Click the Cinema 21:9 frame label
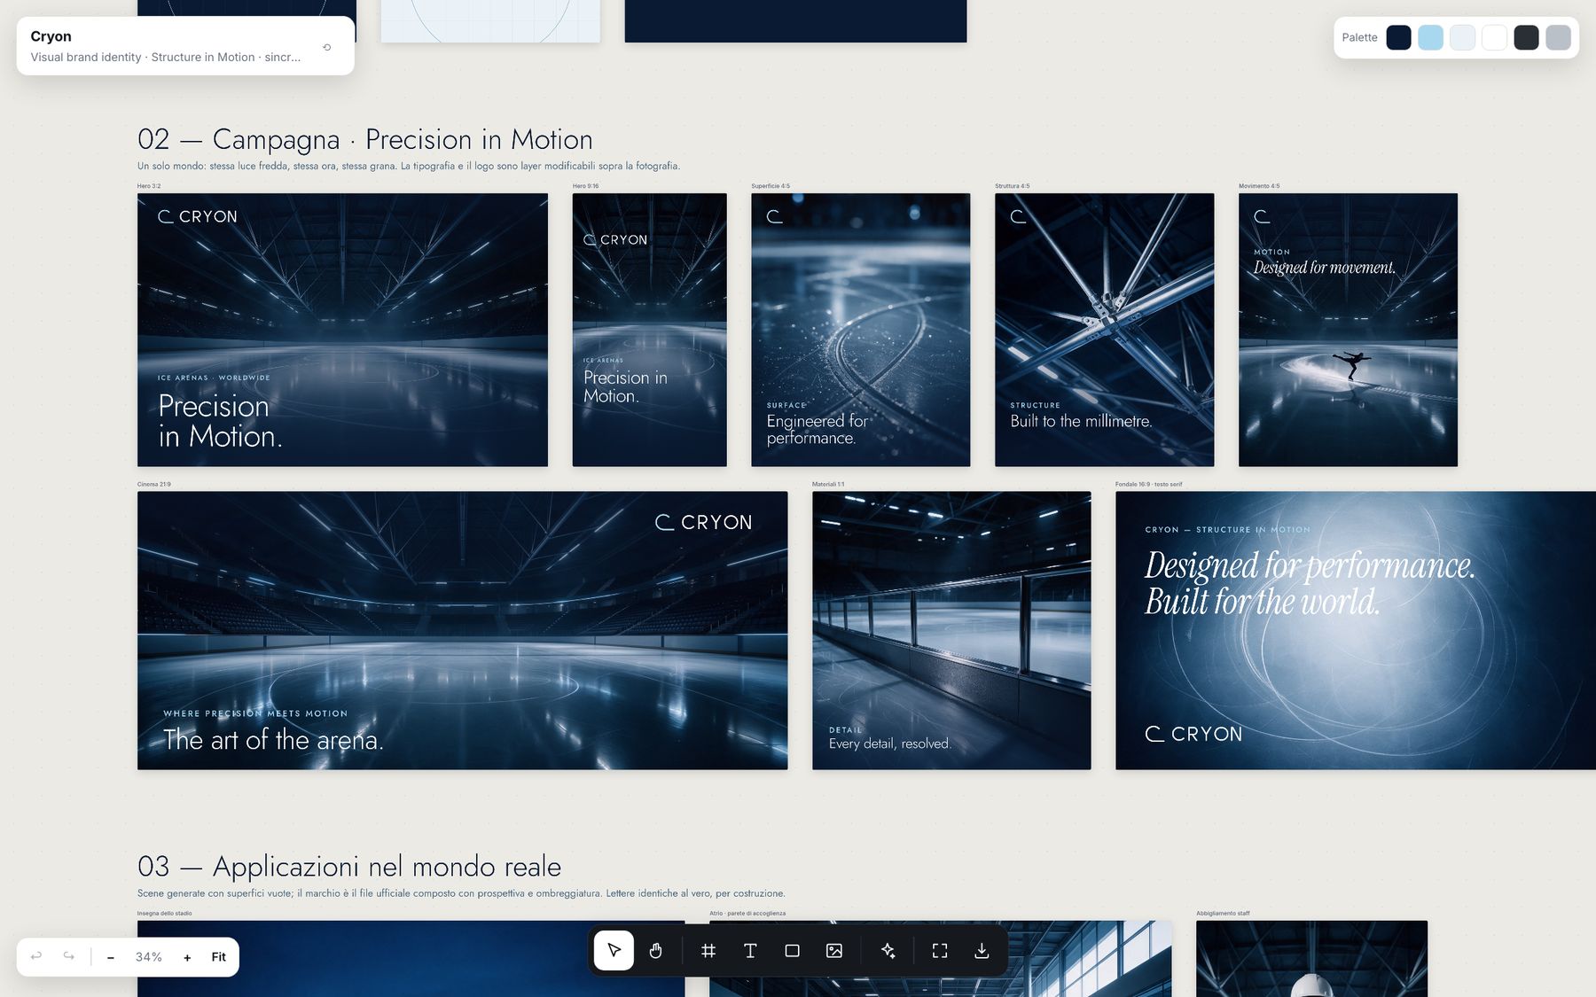 [154, 484]
